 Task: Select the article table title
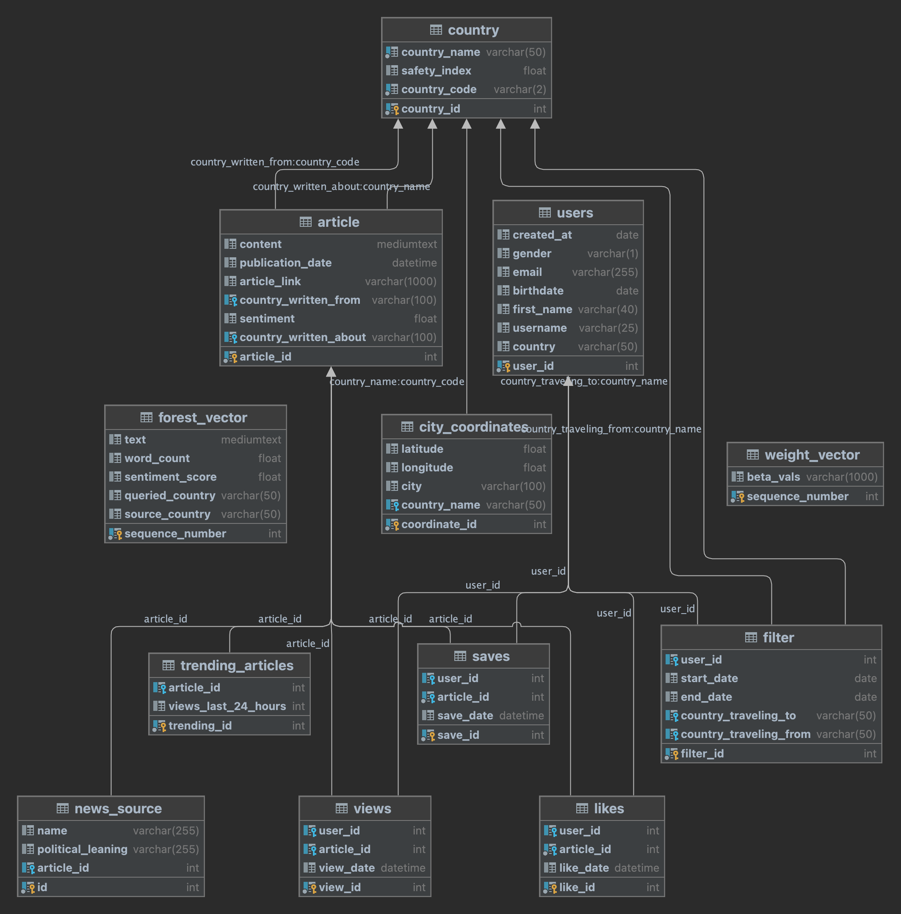(338, 222)
